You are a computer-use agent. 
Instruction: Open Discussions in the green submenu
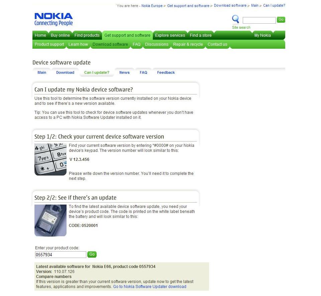tap(156, 44)
